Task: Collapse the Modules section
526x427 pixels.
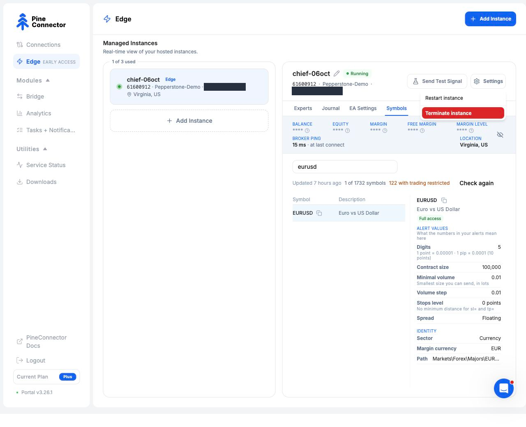Action: point(33,80)
